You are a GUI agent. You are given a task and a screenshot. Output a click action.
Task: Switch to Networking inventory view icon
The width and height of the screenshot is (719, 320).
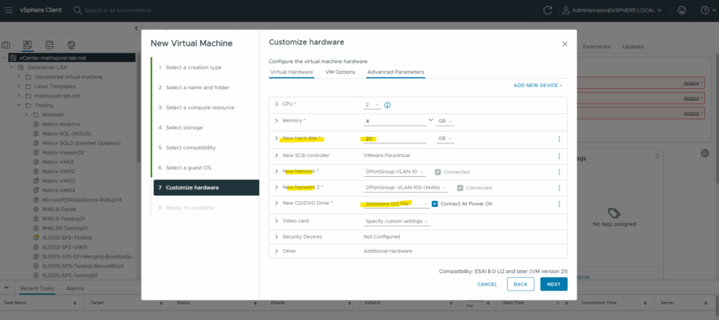[x=71, y=45]
